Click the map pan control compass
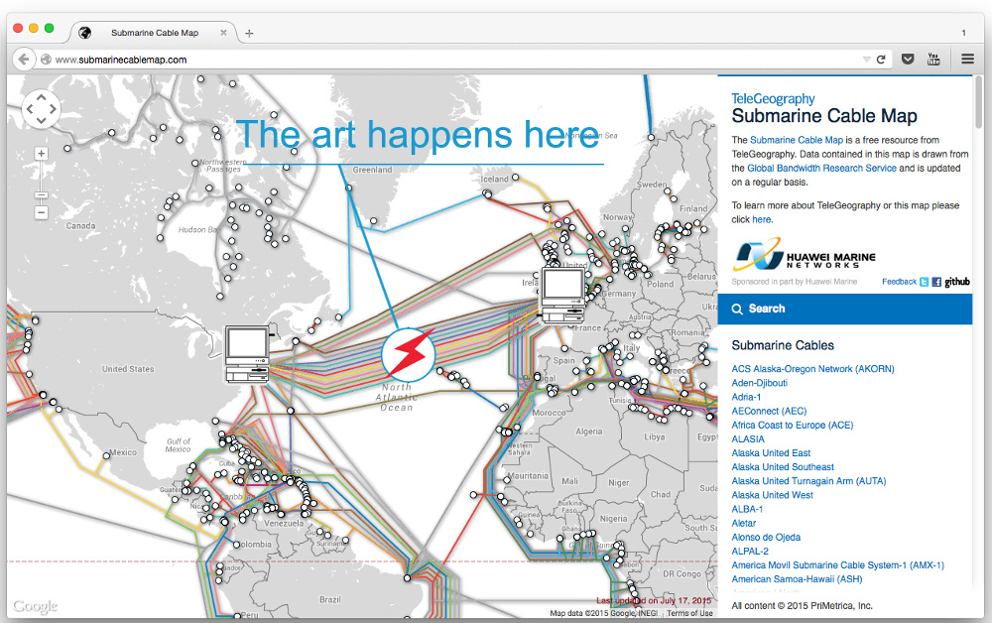This screenshot has height=623, width=992. pos(41,109)
